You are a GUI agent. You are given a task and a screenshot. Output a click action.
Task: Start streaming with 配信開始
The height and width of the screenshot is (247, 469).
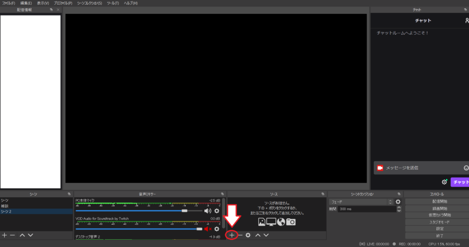pos(440,202)
